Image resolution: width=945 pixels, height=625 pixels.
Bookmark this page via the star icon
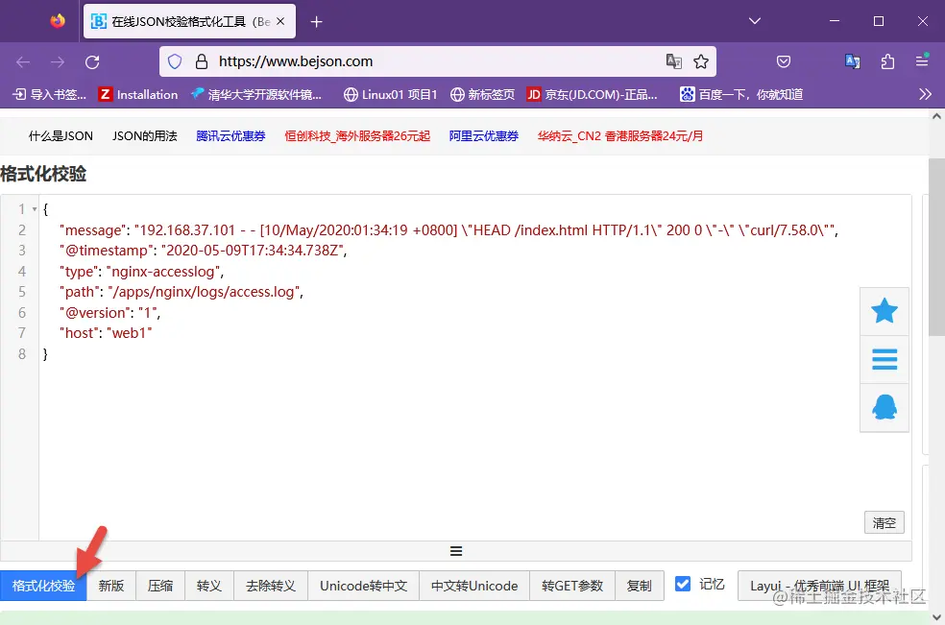(x=701, y=60)
